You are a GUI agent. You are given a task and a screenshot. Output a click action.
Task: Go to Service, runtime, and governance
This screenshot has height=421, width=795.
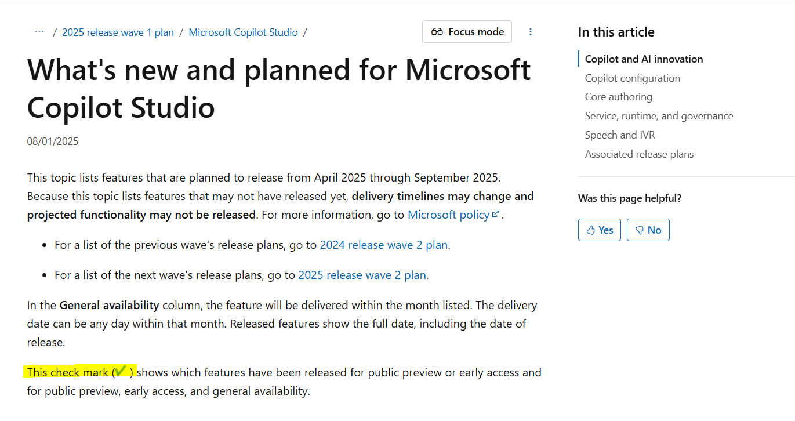659,116
